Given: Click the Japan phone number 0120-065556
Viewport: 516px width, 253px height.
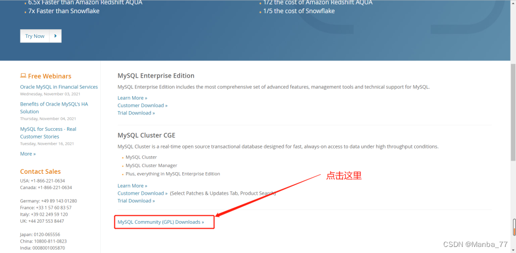Looking at the screenshot, I should pos(47,235).
